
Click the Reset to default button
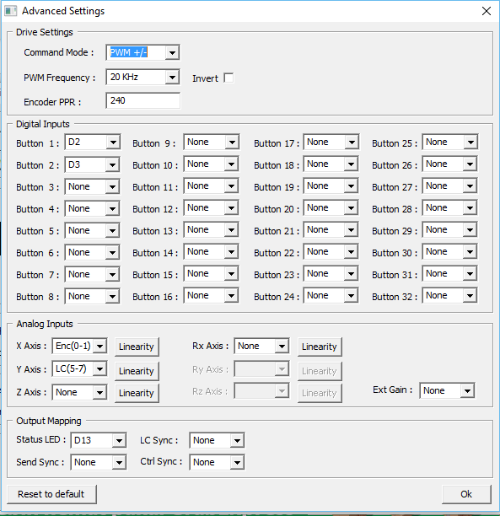(x=51, y=494)
